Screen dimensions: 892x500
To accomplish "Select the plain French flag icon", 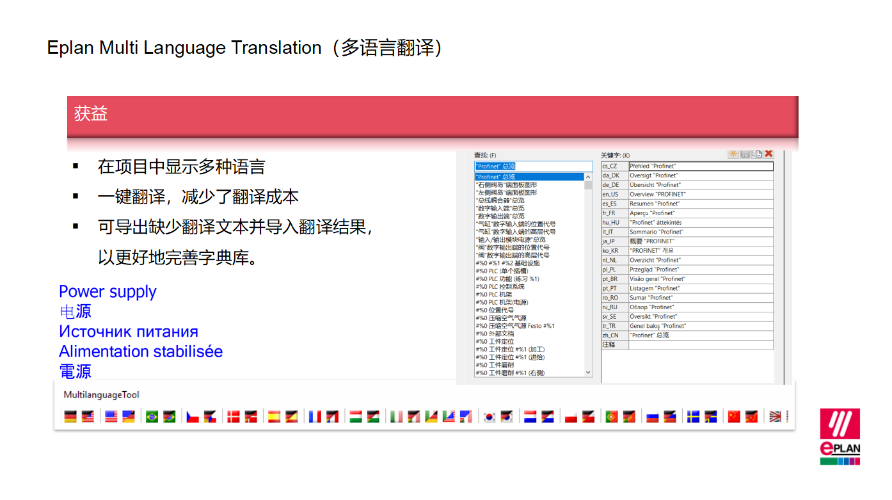I will pos(315,417).
